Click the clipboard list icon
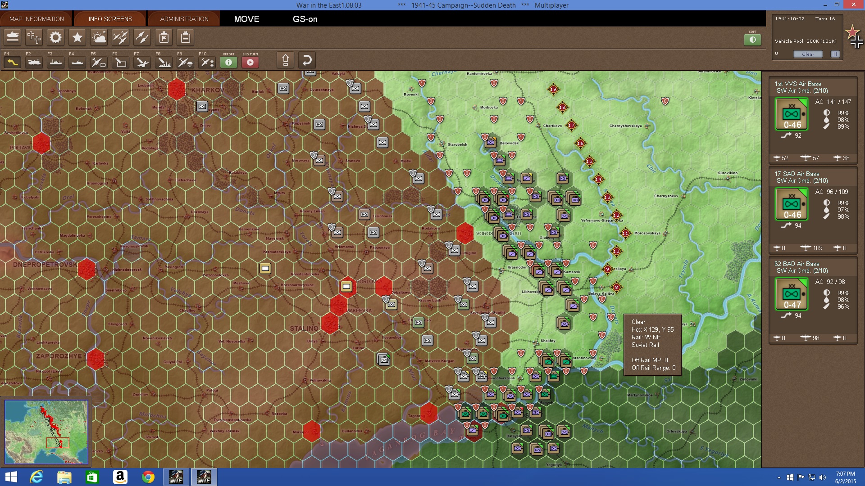This screenshot has width=865, height=486. click(x=185, y=37)
